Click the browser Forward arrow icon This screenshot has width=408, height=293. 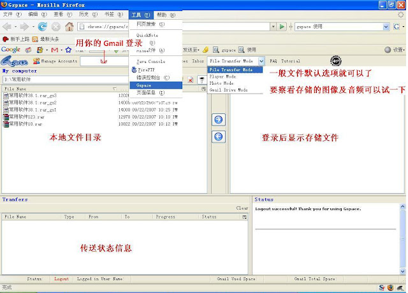pos(24,27)
